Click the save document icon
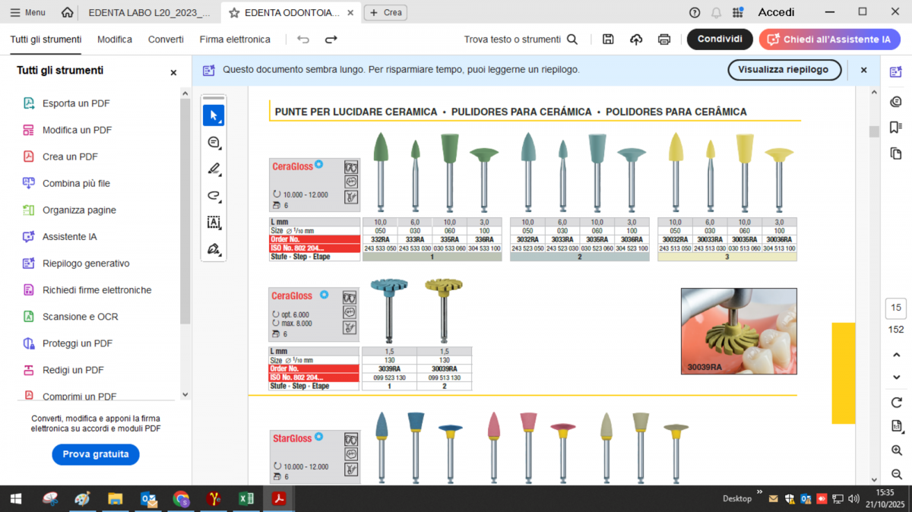This screenshot has height=512, width=912. click(608, 40)
